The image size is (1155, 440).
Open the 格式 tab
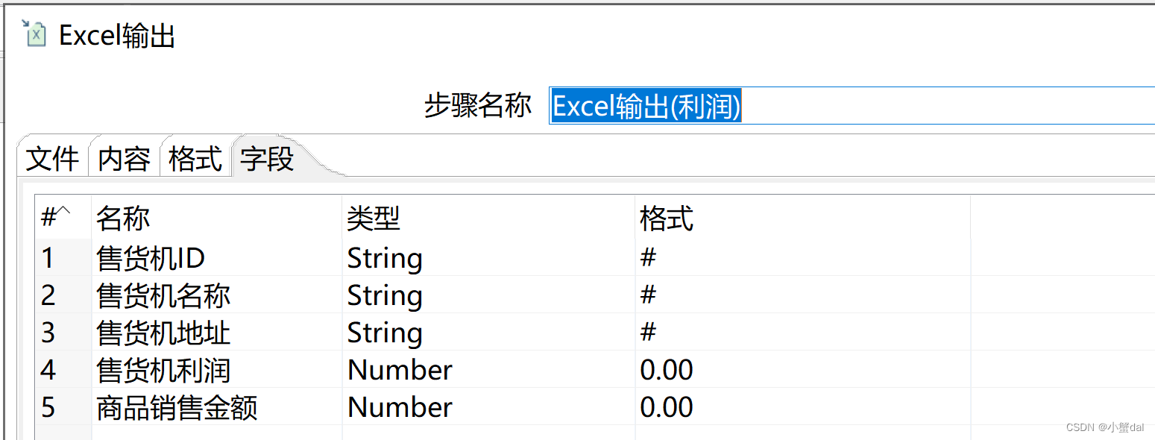point(195,159)
